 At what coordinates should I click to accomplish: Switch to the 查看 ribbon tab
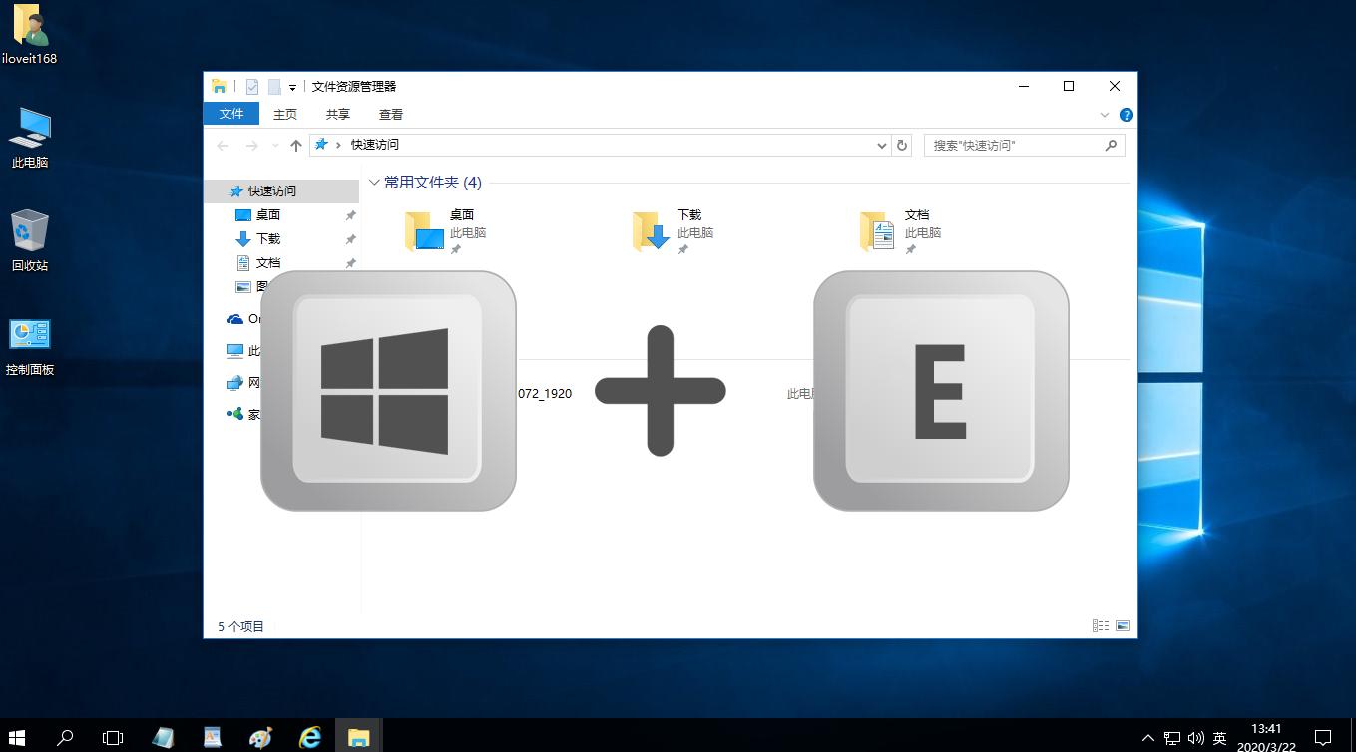click(x=391, y=114)
